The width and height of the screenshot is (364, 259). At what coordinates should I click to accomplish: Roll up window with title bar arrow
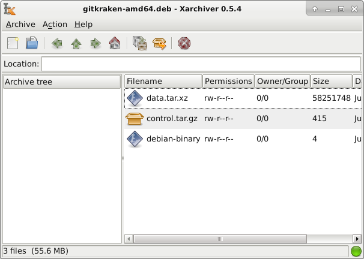click(x=315, y=9)
